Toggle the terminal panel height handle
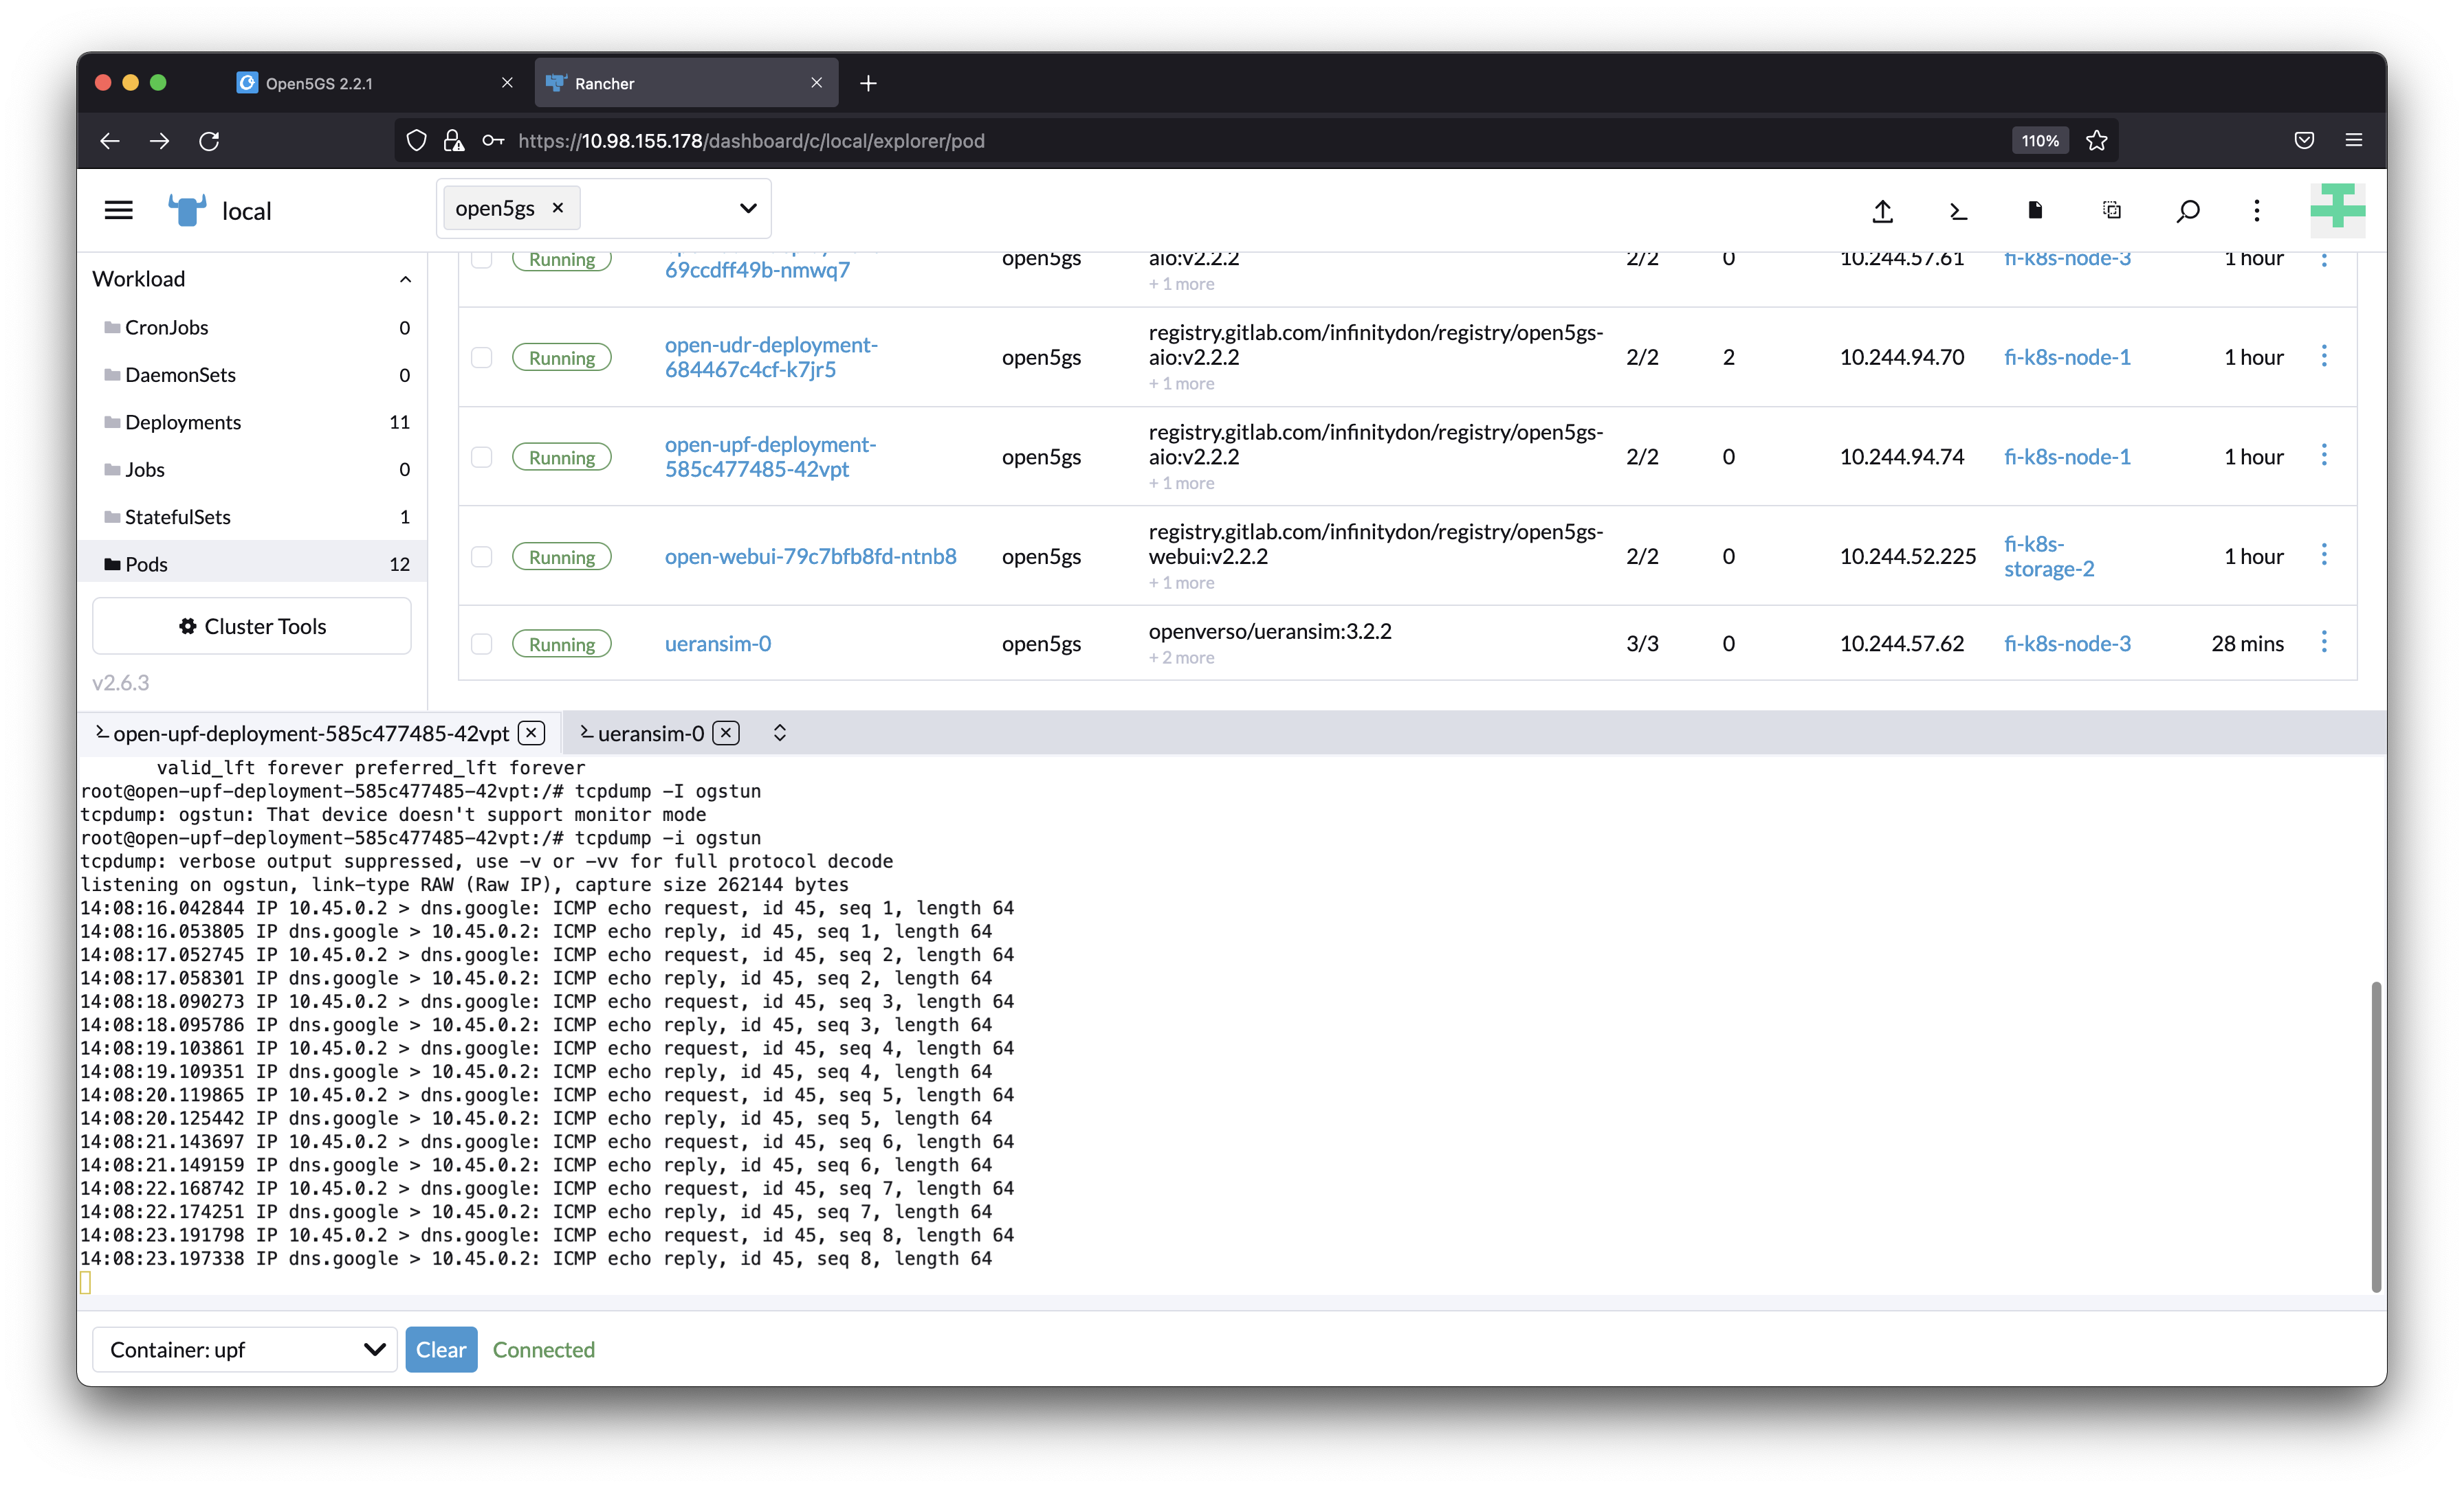The width and height of the screenshot is (2464, 1488). point(780,734)
